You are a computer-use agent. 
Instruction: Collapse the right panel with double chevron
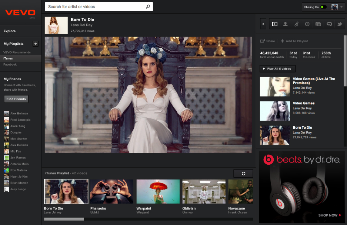(x=263, y=24)
